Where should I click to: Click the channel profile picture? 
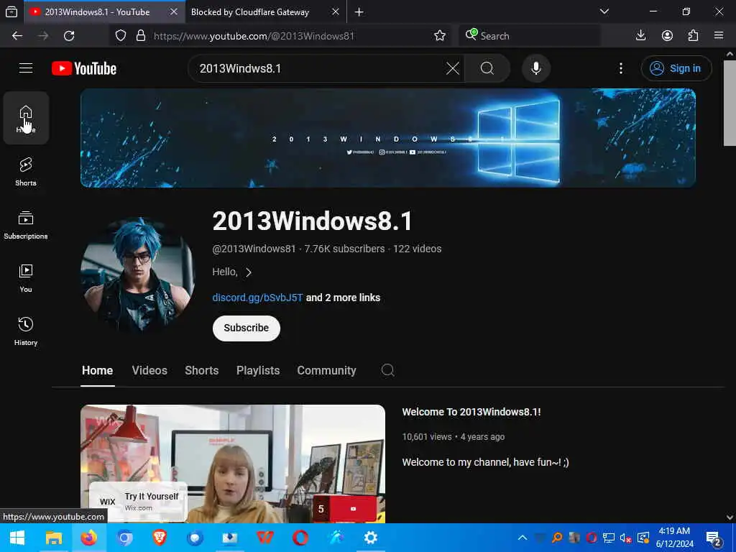(x=138, y=275)
